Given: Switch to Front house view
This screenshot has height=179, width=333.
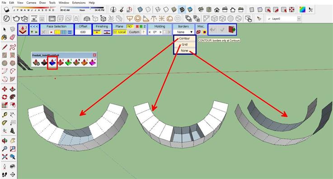Looking at the screenshot, I should point(217,9).
